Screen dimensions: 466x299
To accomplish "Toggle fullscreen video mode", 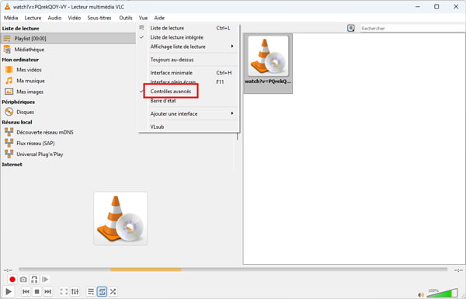I will tap(64, 291).
